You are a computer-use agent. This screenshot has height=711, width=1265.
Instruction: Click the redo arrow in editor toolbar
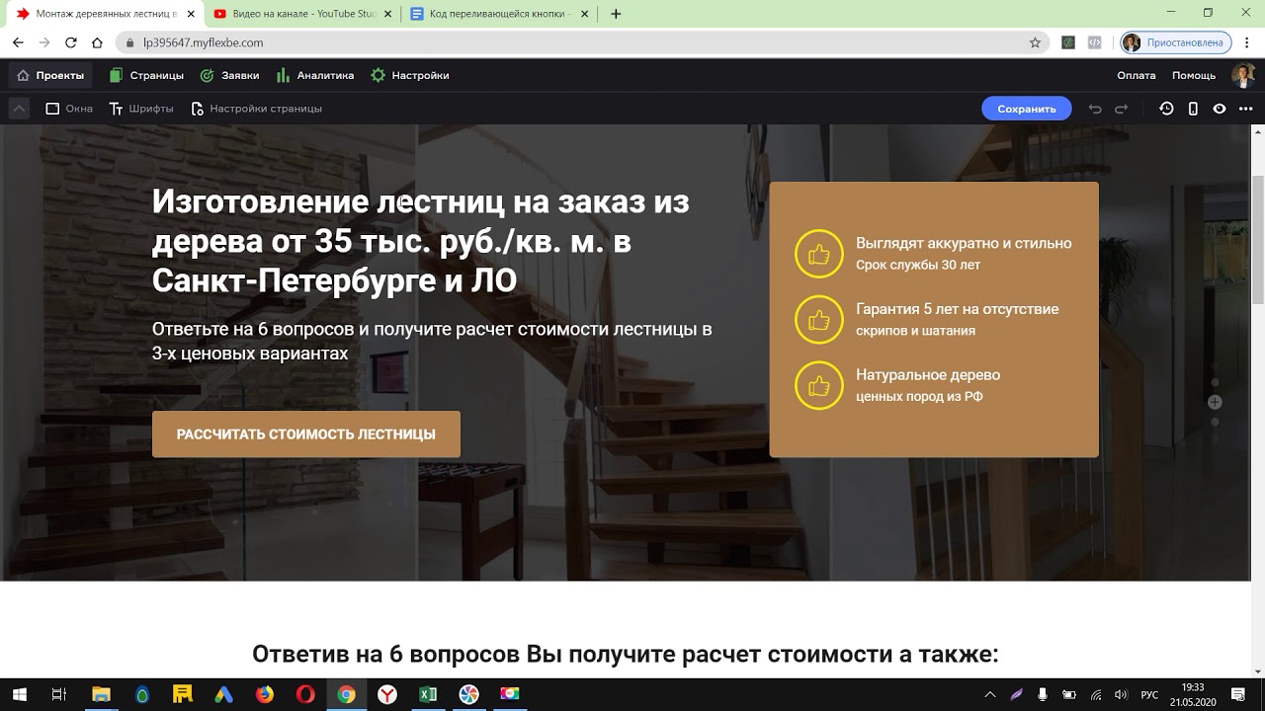tap(1122, 109)
